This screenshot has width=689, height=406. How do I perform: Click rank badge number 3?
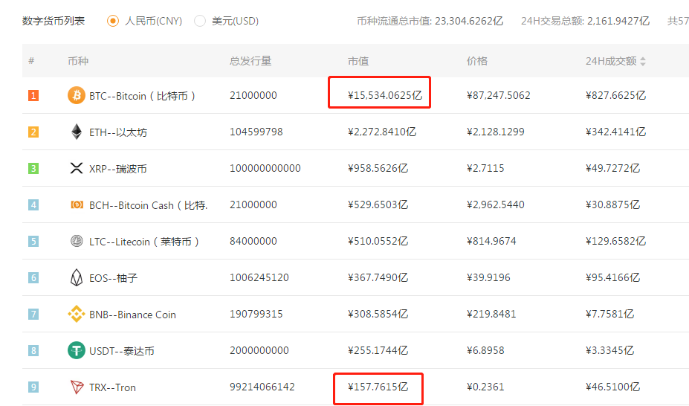33,168
